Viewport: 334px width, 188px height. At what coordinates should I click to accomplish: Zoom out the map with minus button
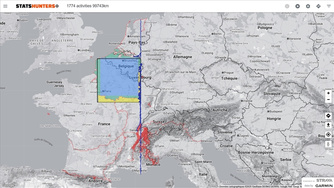(x=328, y=99)
